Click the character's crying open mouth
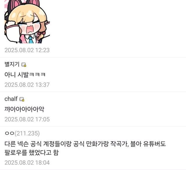The image size is (186, 170). 30,30
